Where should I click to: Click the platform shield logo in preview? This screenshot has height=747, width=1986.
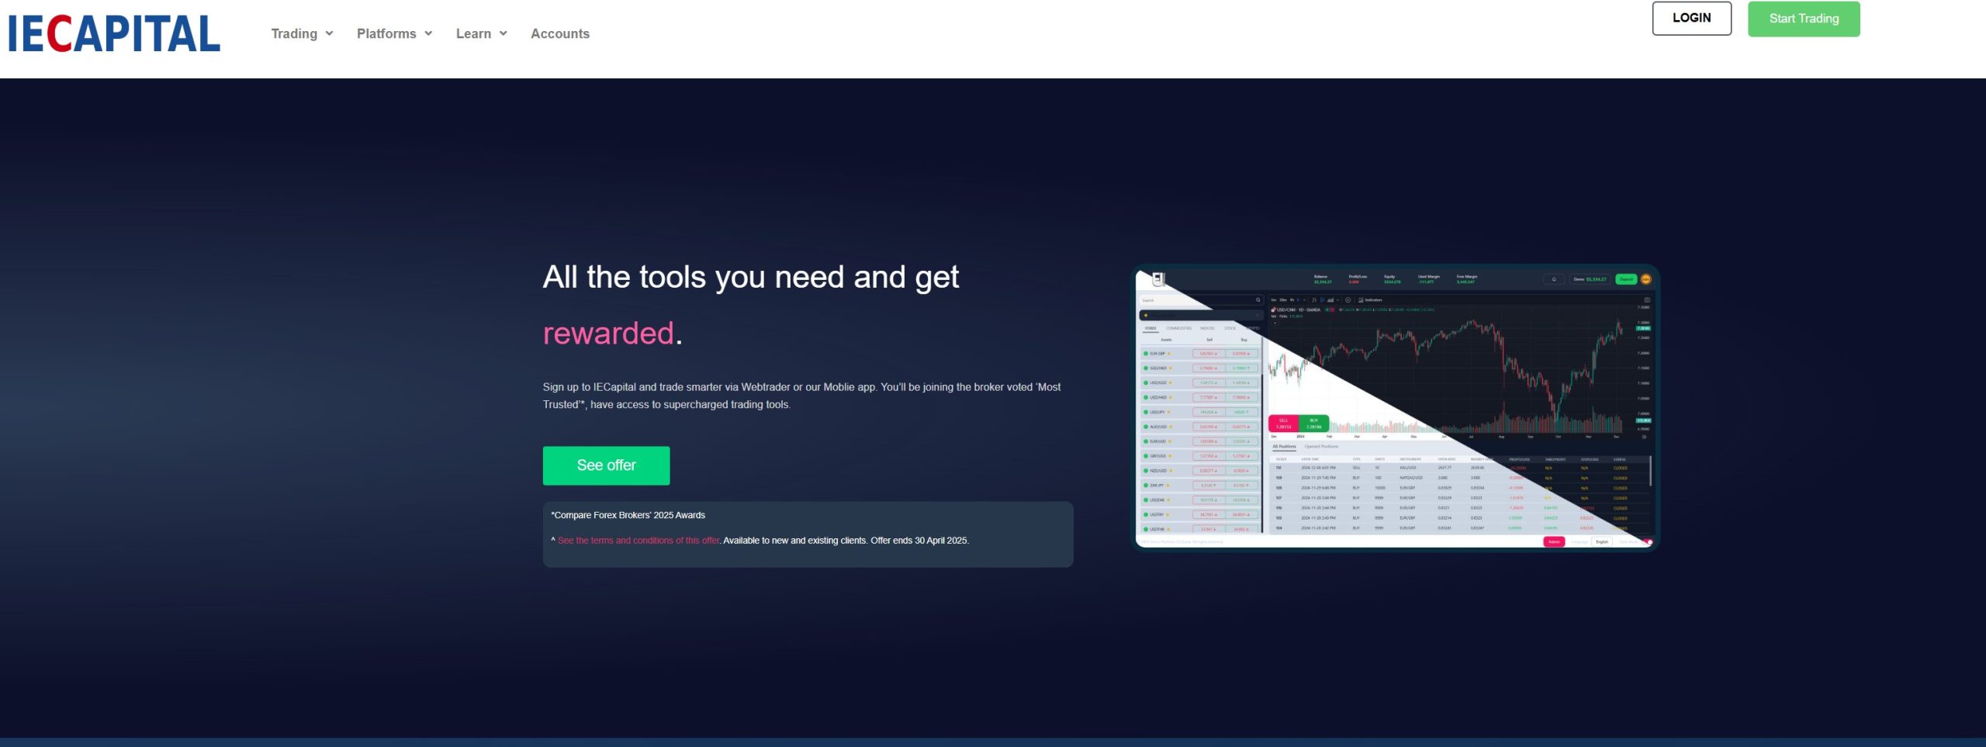click(1157, 279)
